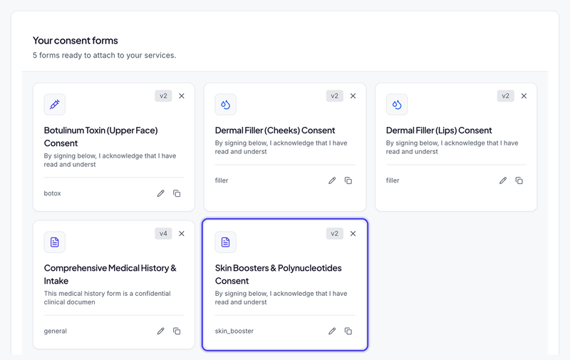The height and width of the screenshot is (360, 570).
Task: Click v2 badge on Botulinum Toxin card
Action: 163,96
